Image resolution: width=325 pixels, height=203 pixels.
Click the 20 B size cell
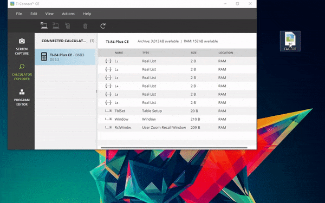coord(194,111)
